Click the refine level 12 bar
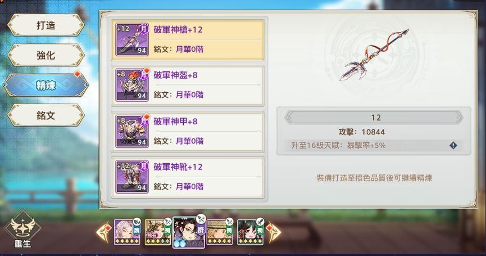This screenshot has width=486, height=256. pos(374,118)
